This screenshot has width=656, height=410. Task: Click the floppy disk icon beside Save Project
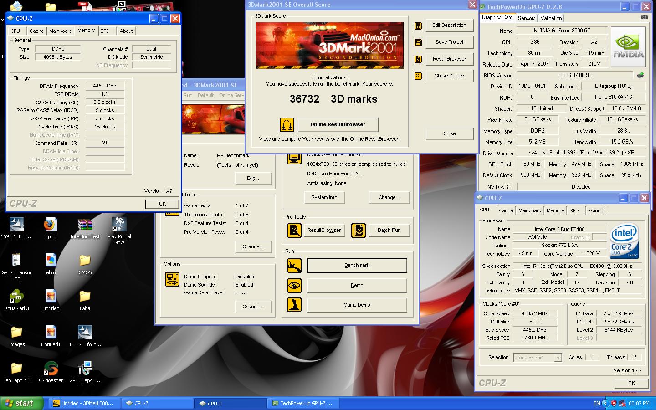418,43
